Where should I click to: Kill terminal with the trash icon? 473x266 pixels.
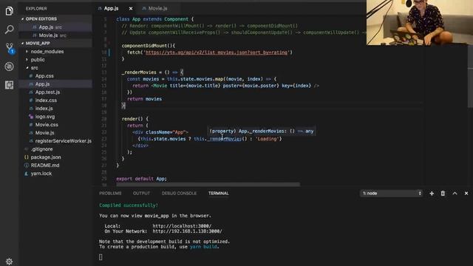tap(443, 194)
